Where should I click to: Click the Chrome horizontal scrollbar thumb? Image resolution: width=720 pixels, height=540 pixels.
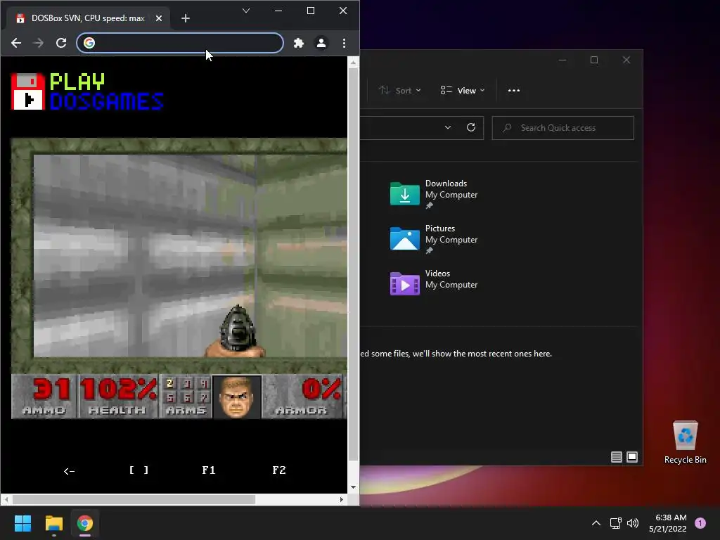[x=134, y=500]
